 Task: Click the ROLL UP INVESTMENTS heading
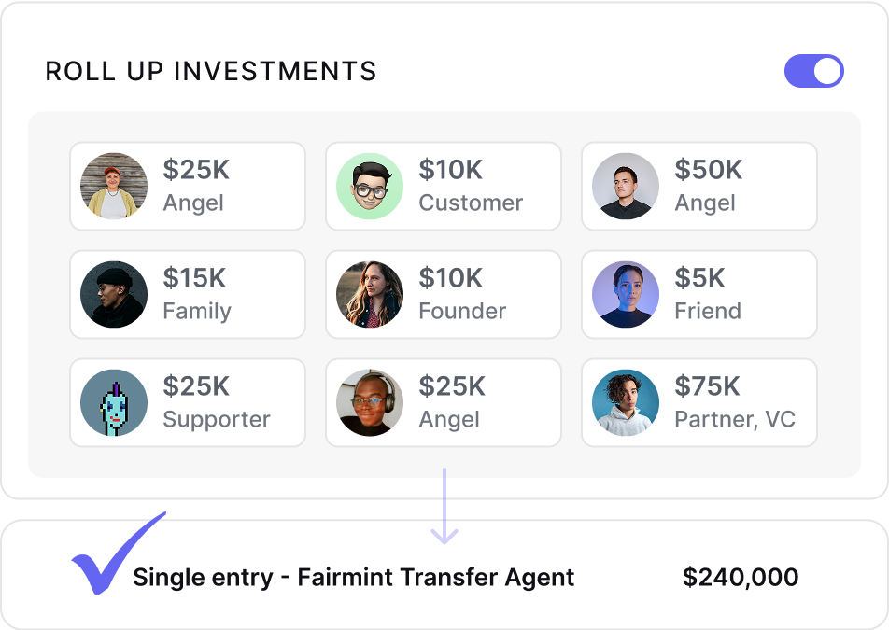[x=211, y=72]
